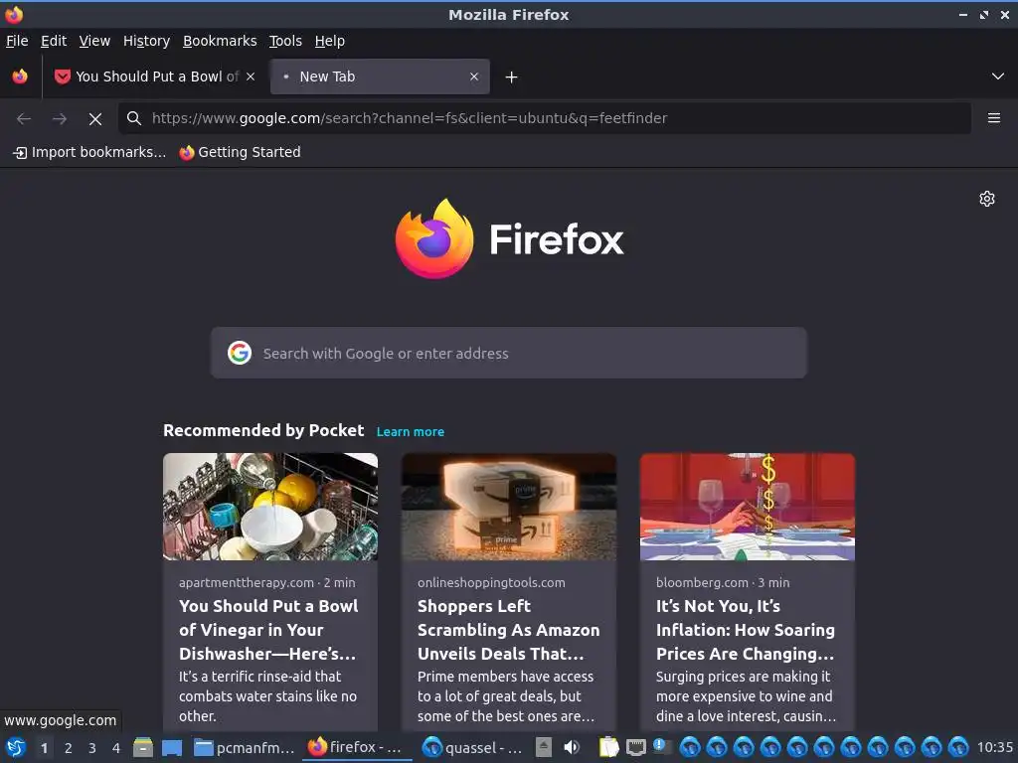Open a new tab with the plus button
Viewport: 1018px width, 763px height.
512,77
